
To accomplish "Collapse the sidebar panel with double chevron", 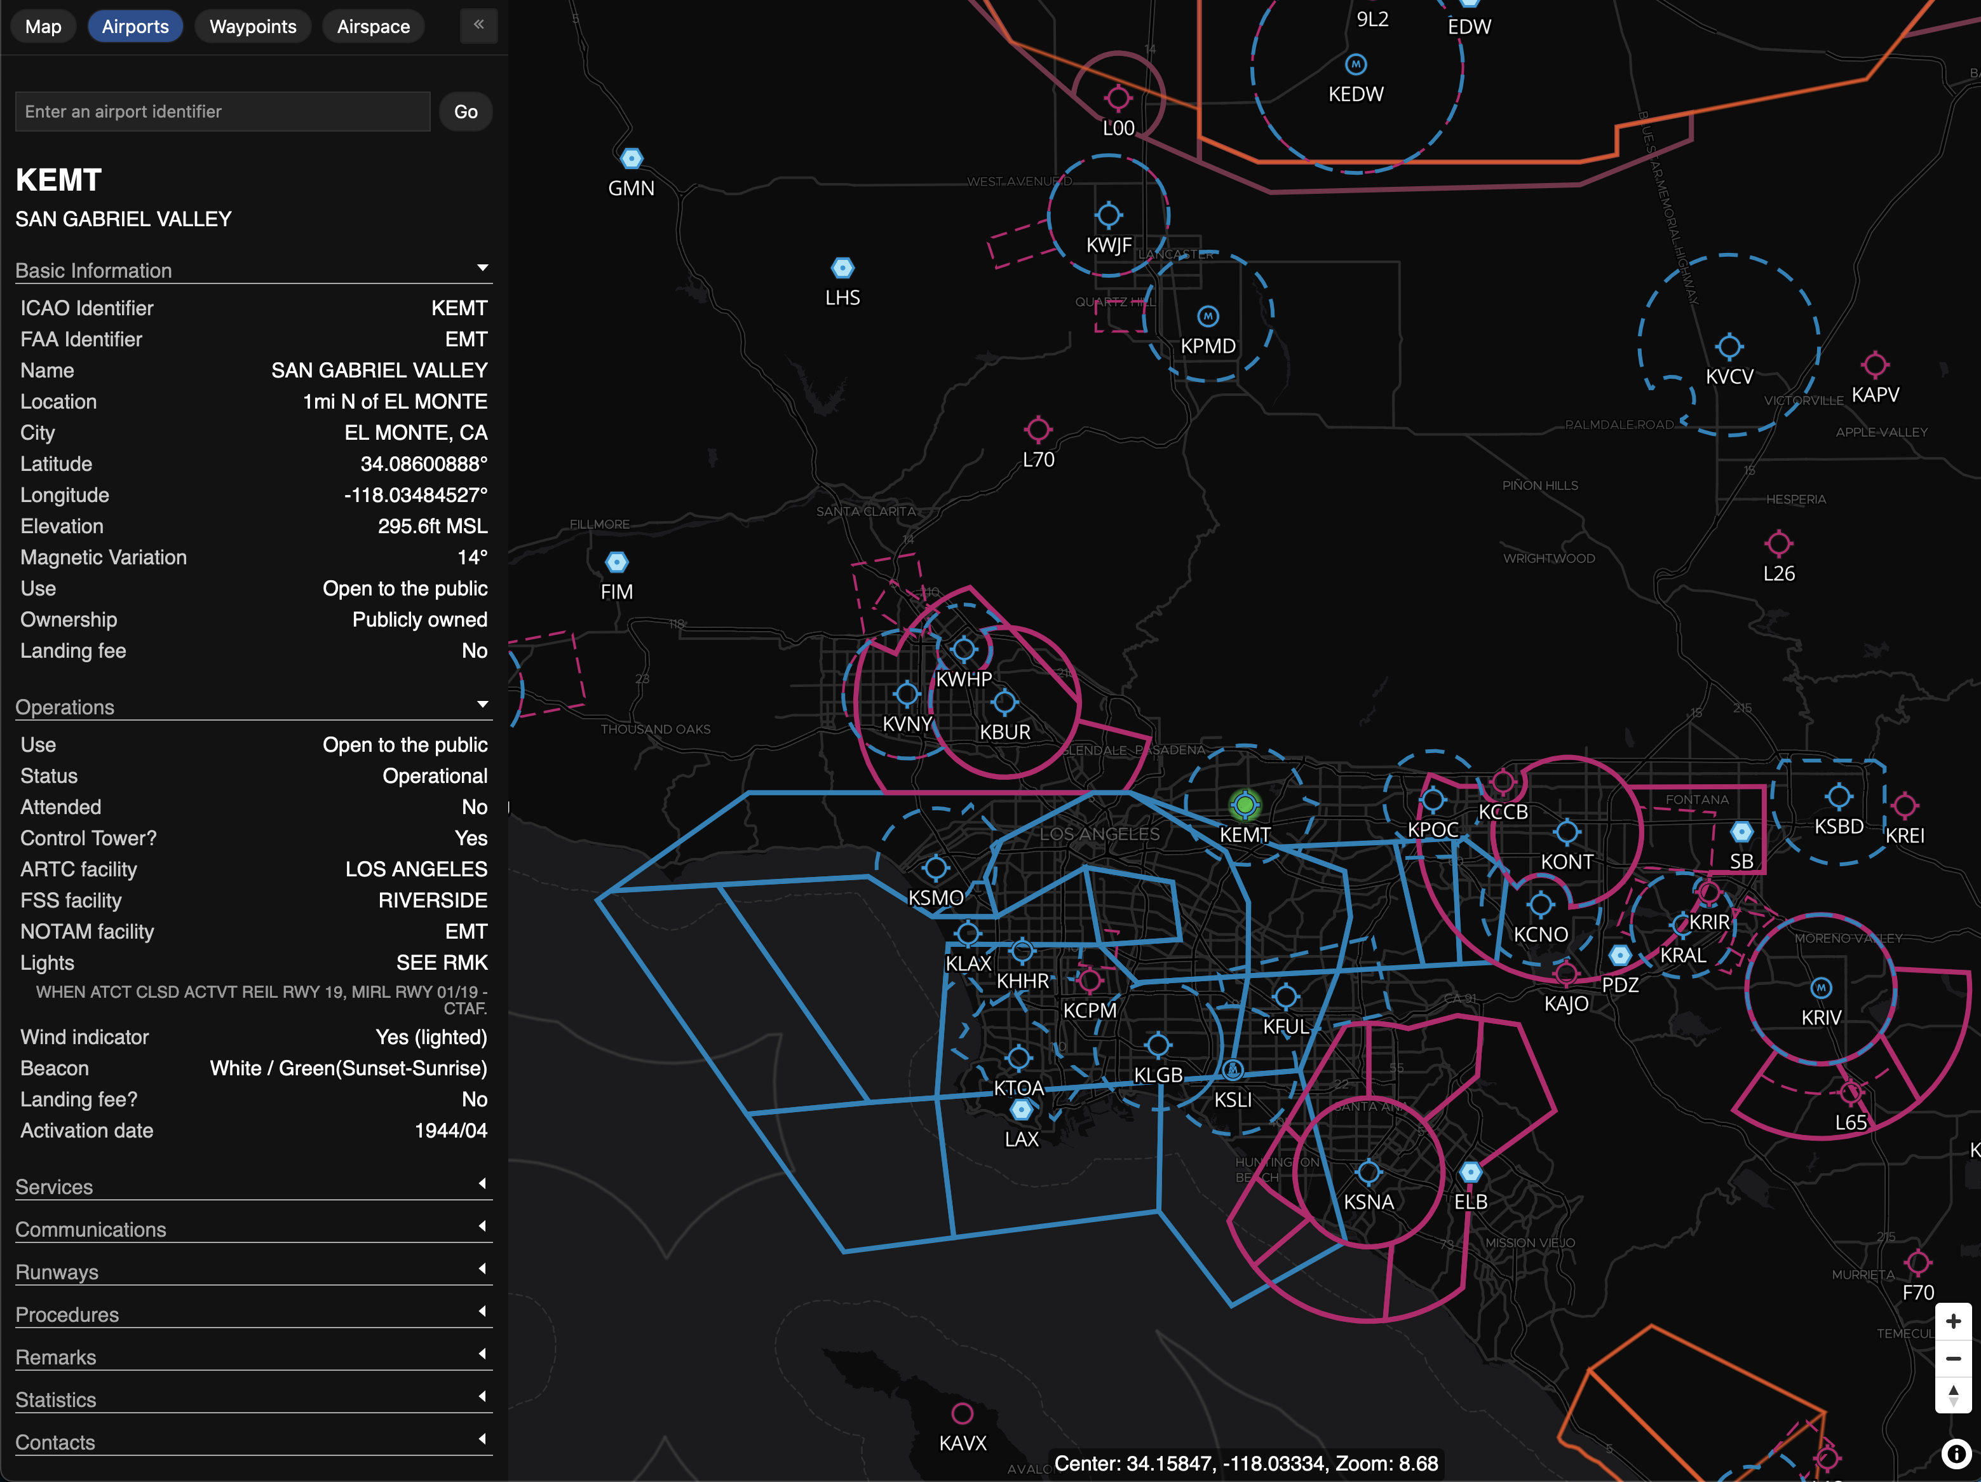I will click(x=479, y=25).
